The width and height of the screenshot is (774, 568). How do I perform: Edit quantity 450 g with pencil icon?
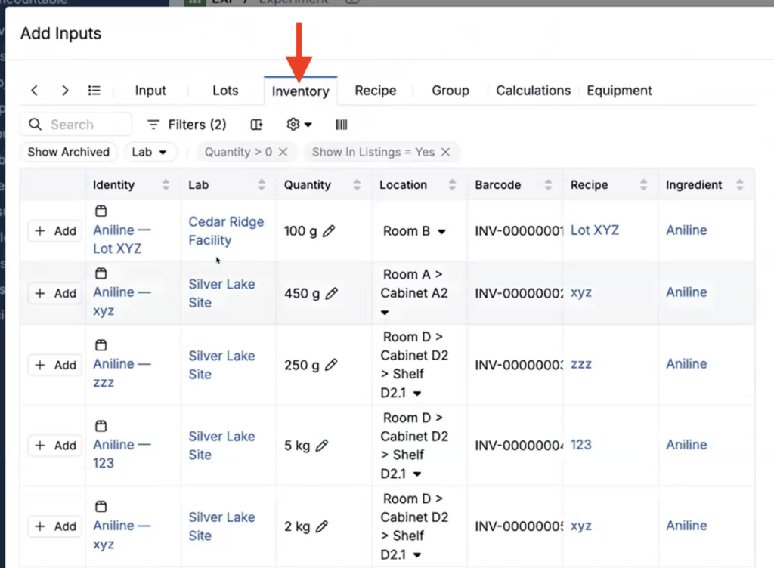tap(332, 293)
